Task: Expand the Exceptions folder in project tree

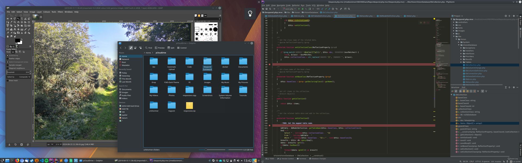Action: [461, 48]
